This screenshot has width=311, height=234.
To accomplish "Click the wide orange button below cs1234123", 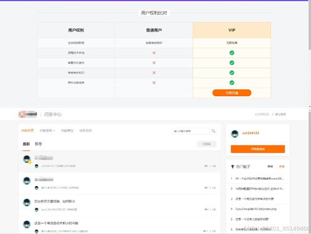I will point(258,149).
